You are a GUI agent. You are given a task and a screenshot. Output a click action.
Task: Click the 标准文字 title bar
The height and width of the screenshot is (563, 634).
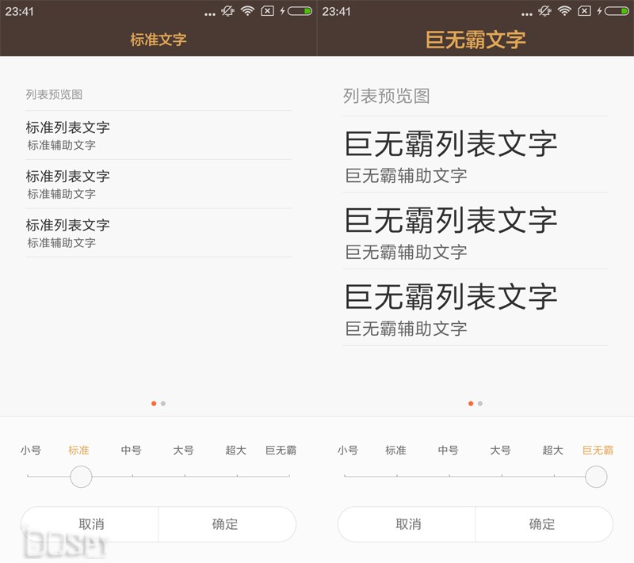158,40
